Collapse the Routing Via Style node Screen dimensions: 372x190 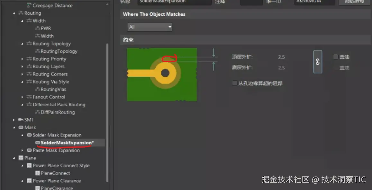(x=22, y=82)
